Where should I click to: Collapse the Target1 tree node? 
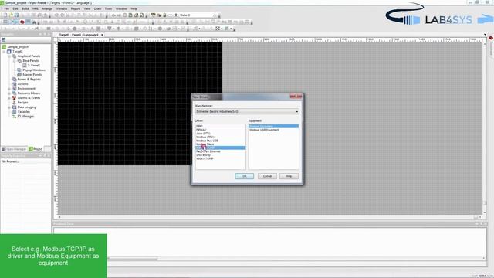[5, 52]
